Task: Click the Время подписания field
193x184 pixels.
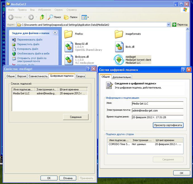Action: [x=157, y=117]
